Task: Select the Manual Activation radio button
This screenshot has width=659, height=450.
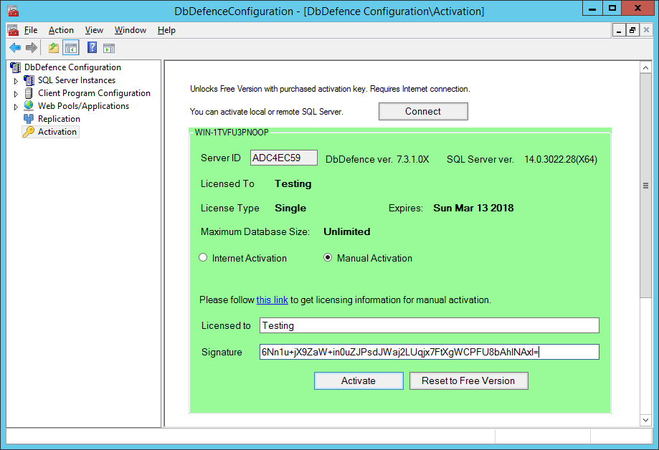Action: [x=328, y=258]
